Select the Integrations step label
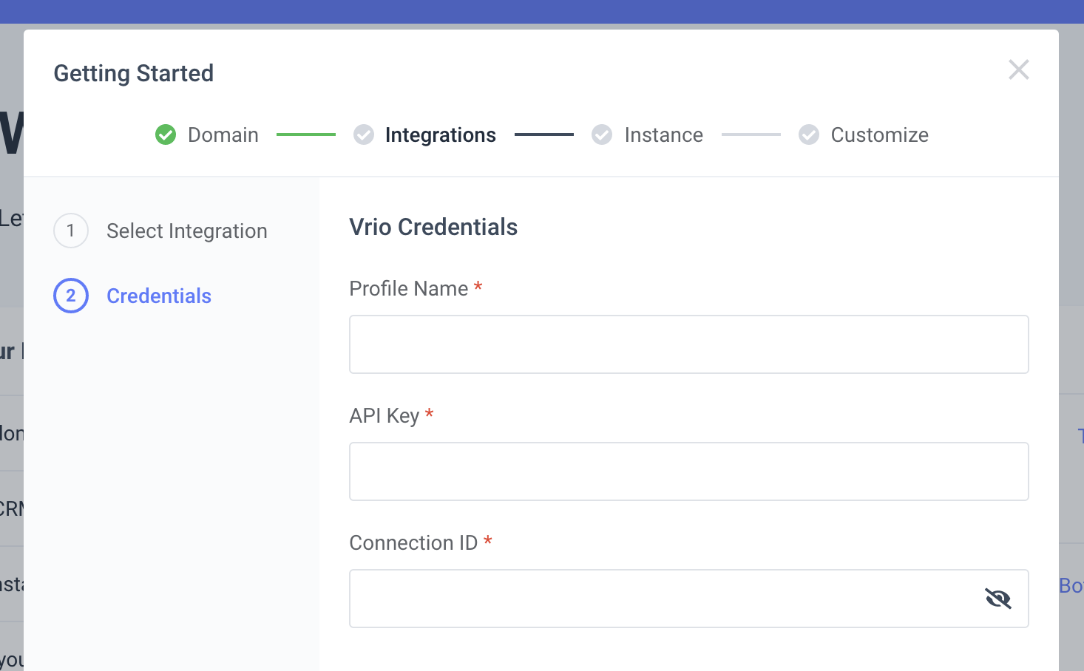This screenshot has width=1084, height=671. (441, 135)
